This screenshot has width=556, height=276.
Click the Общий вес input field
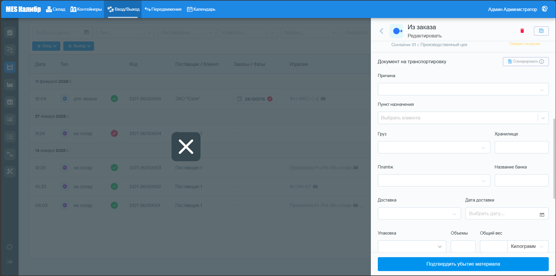[494, 246]
